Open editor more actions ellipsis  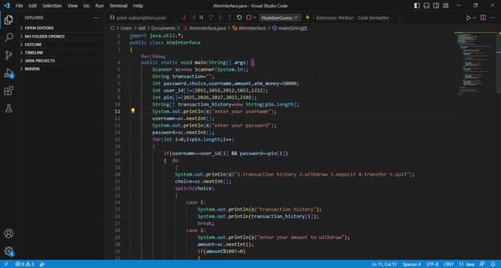(x=492, y=18)
